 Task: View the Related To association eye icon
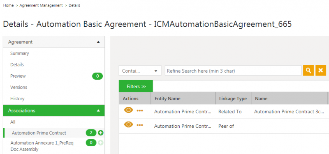(128, 110)
